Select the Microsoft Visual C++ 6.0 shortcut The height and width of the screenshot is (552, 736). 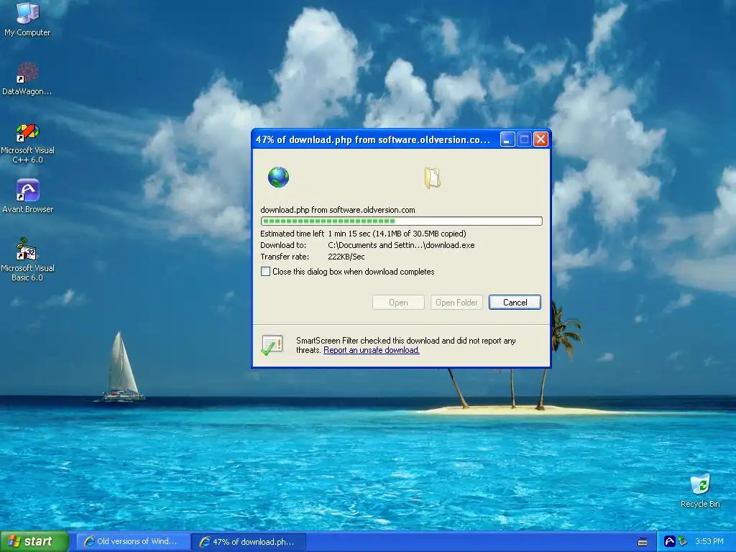coord(28,143)
